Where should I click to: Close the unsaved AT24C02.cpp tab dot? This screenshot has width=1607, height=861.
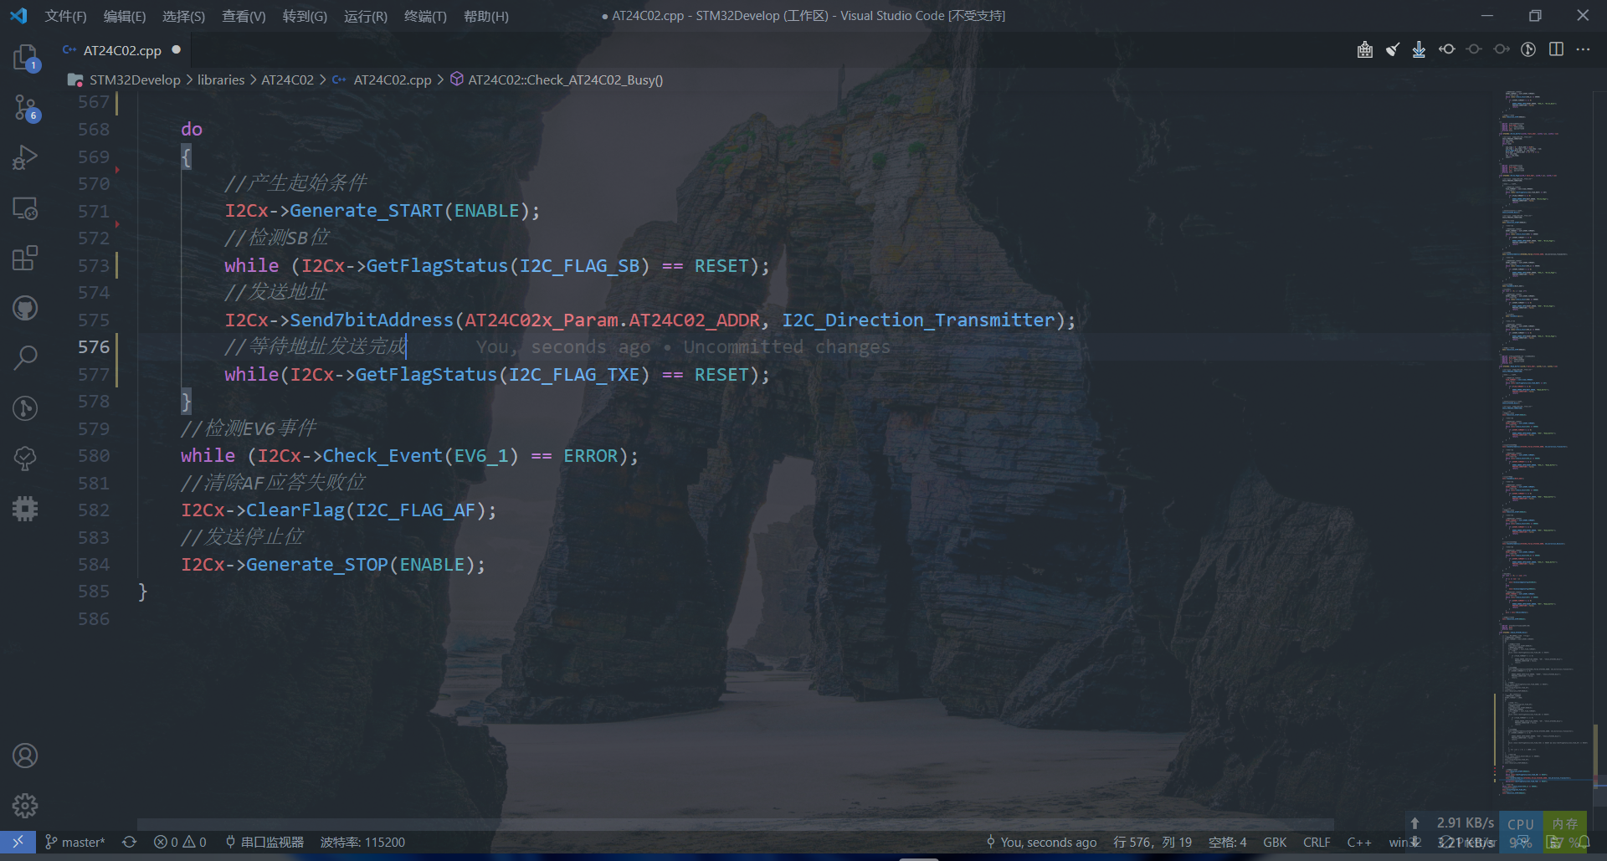click(176, 49)
